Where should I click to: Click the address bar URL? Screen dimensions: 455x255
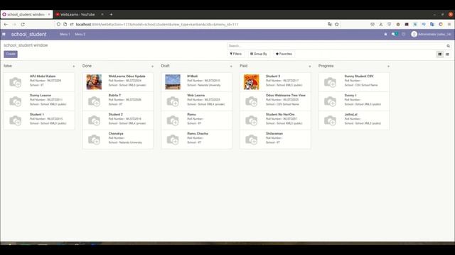[156, 24]
